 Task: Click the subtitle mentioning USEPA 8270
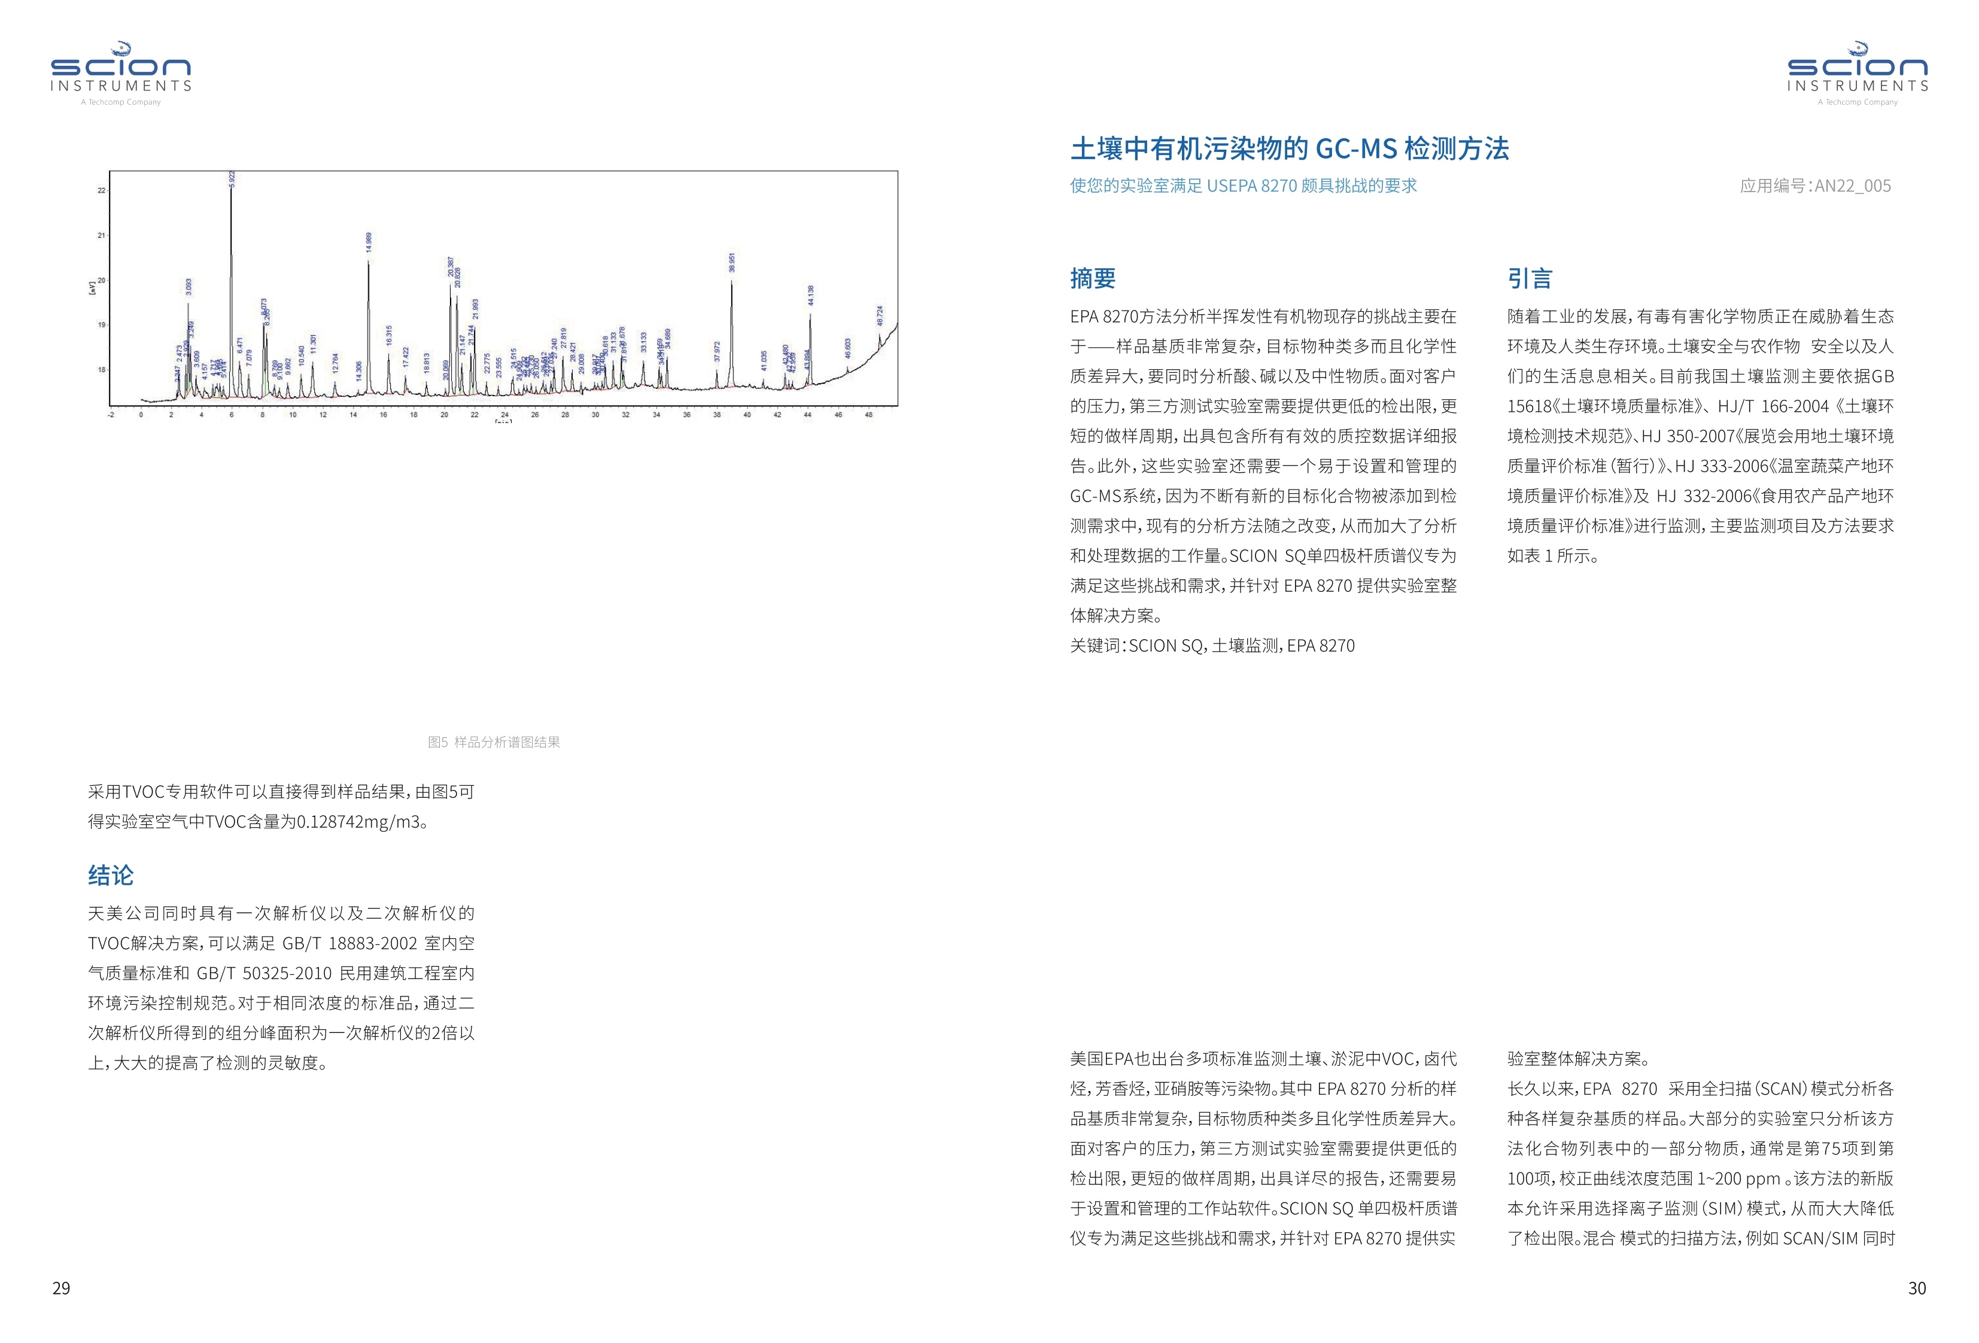(x=1244, y=186)
